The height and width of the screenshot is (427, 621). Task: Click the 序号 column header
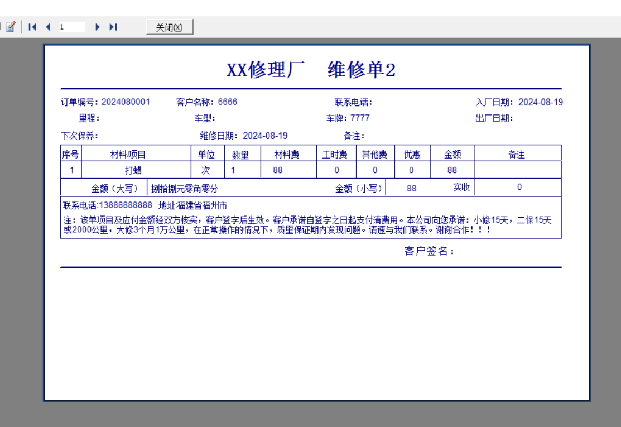(70, 154)
